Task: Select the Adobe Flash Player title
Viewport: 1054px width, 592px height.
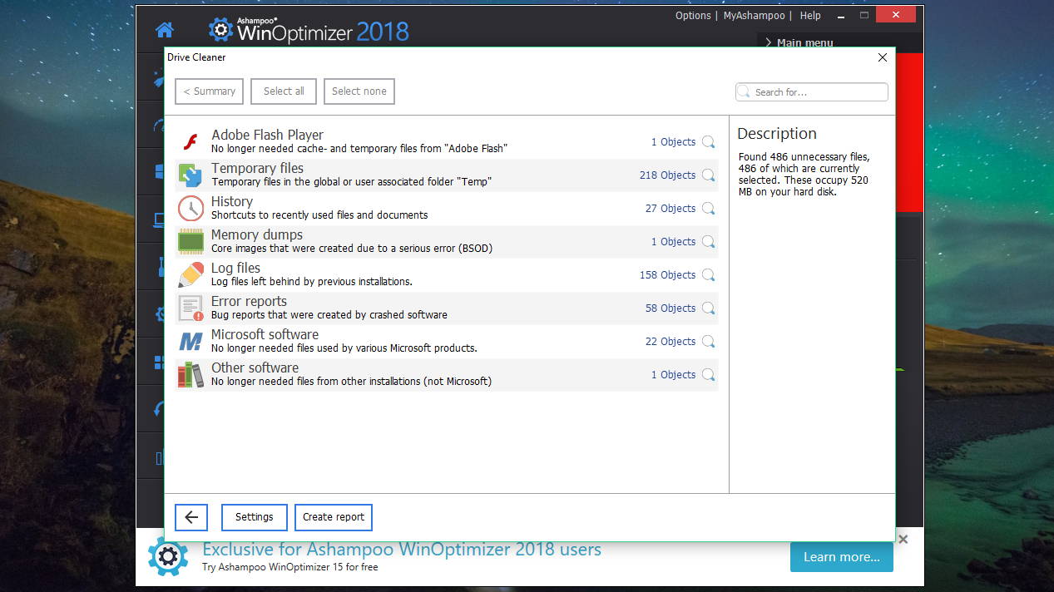Action: [267, 135]
